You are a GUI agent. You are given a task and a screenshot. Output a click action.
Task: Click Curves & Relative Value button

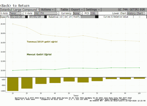(x=116, y=17)
